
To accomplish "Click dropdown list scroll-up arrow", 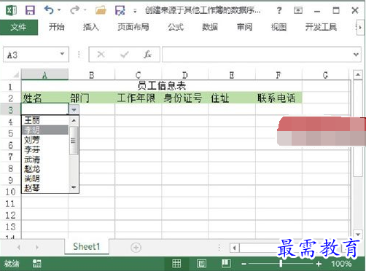I will pos(74,120).
